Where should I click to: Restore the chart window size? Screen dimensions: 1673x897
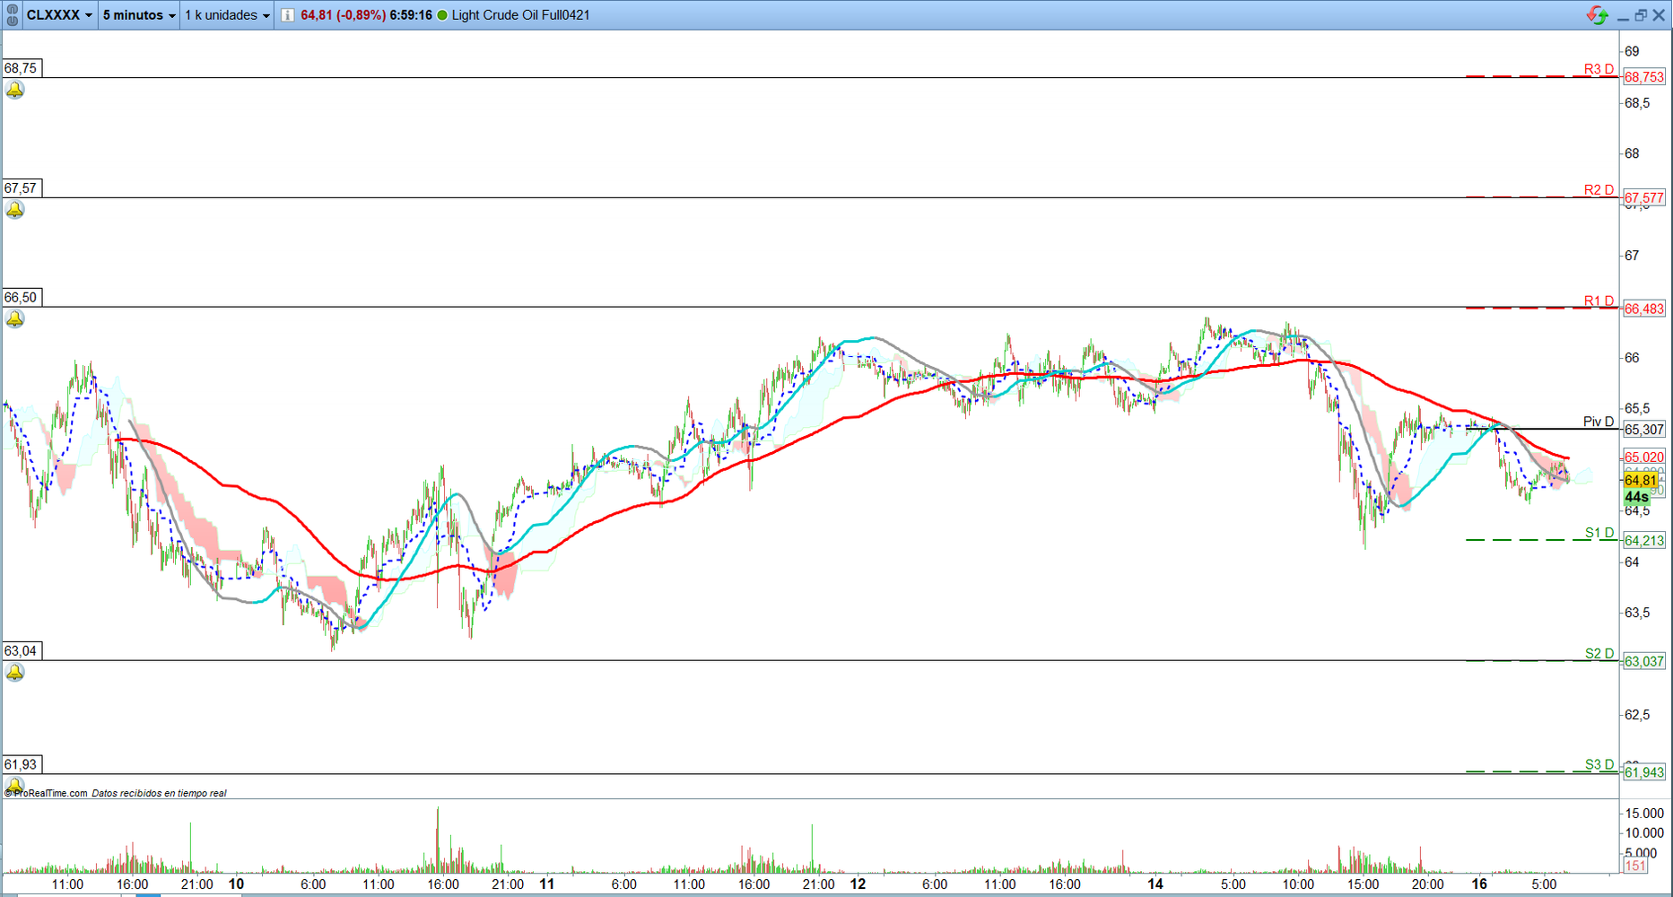(x=1641, y=15)
